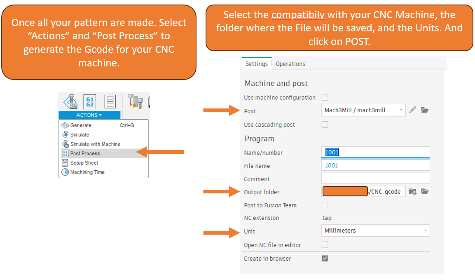Choose Machining Time from the Actions menu
This screenshot has height=280, width=475.
(x=87, y=172)
